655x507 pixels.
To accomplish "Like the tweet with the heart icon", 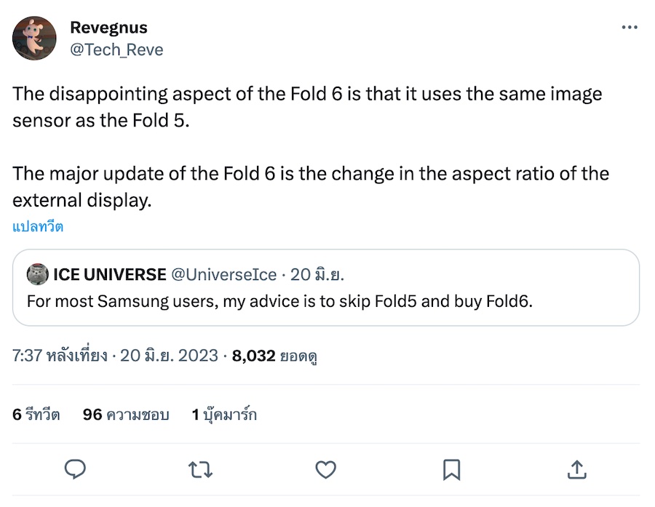I will 327,469.
